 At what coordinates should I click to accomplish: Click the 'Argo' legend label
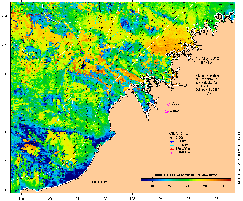pos(176,103)
